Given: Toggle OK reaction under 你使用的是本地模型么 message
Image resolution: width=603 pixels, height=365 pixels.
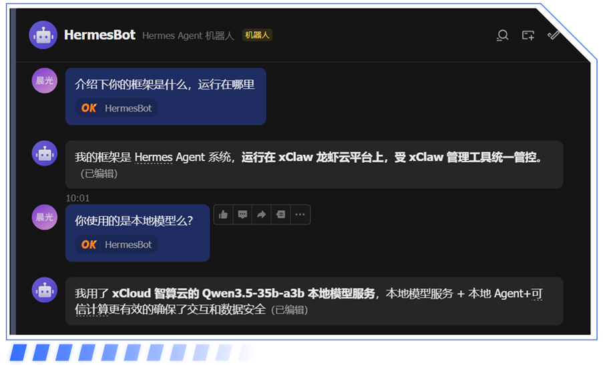Looking at the screenshot, I should point(117,245).
